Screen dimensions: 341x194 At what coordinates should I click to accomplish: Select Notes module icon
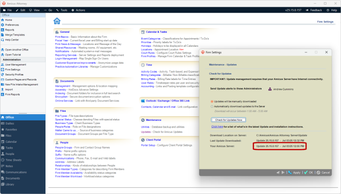click(x=3, y=166)
